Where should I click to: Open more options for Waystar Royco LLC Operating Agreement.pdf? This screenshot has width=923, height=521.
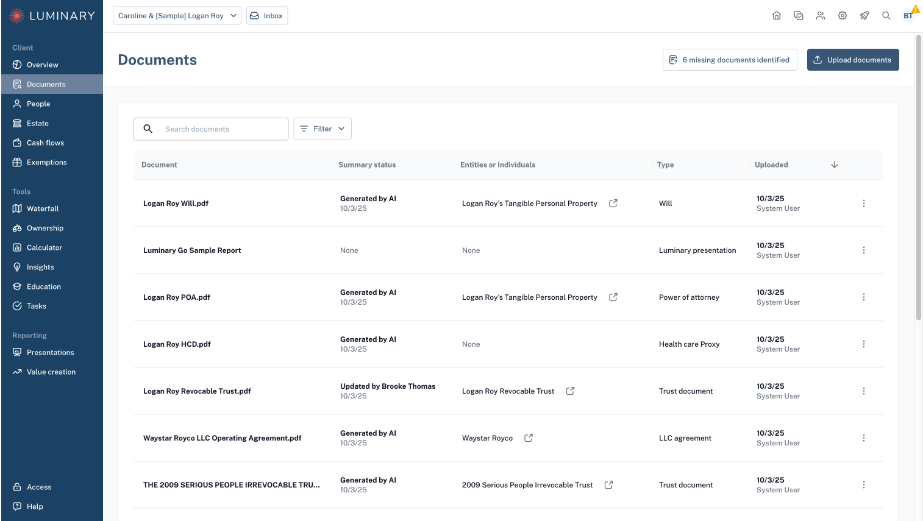pos(864,438)
